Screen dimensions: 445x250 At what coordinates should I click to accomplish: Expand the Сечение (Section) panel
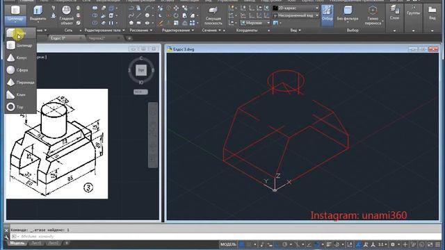pos(211,30)
